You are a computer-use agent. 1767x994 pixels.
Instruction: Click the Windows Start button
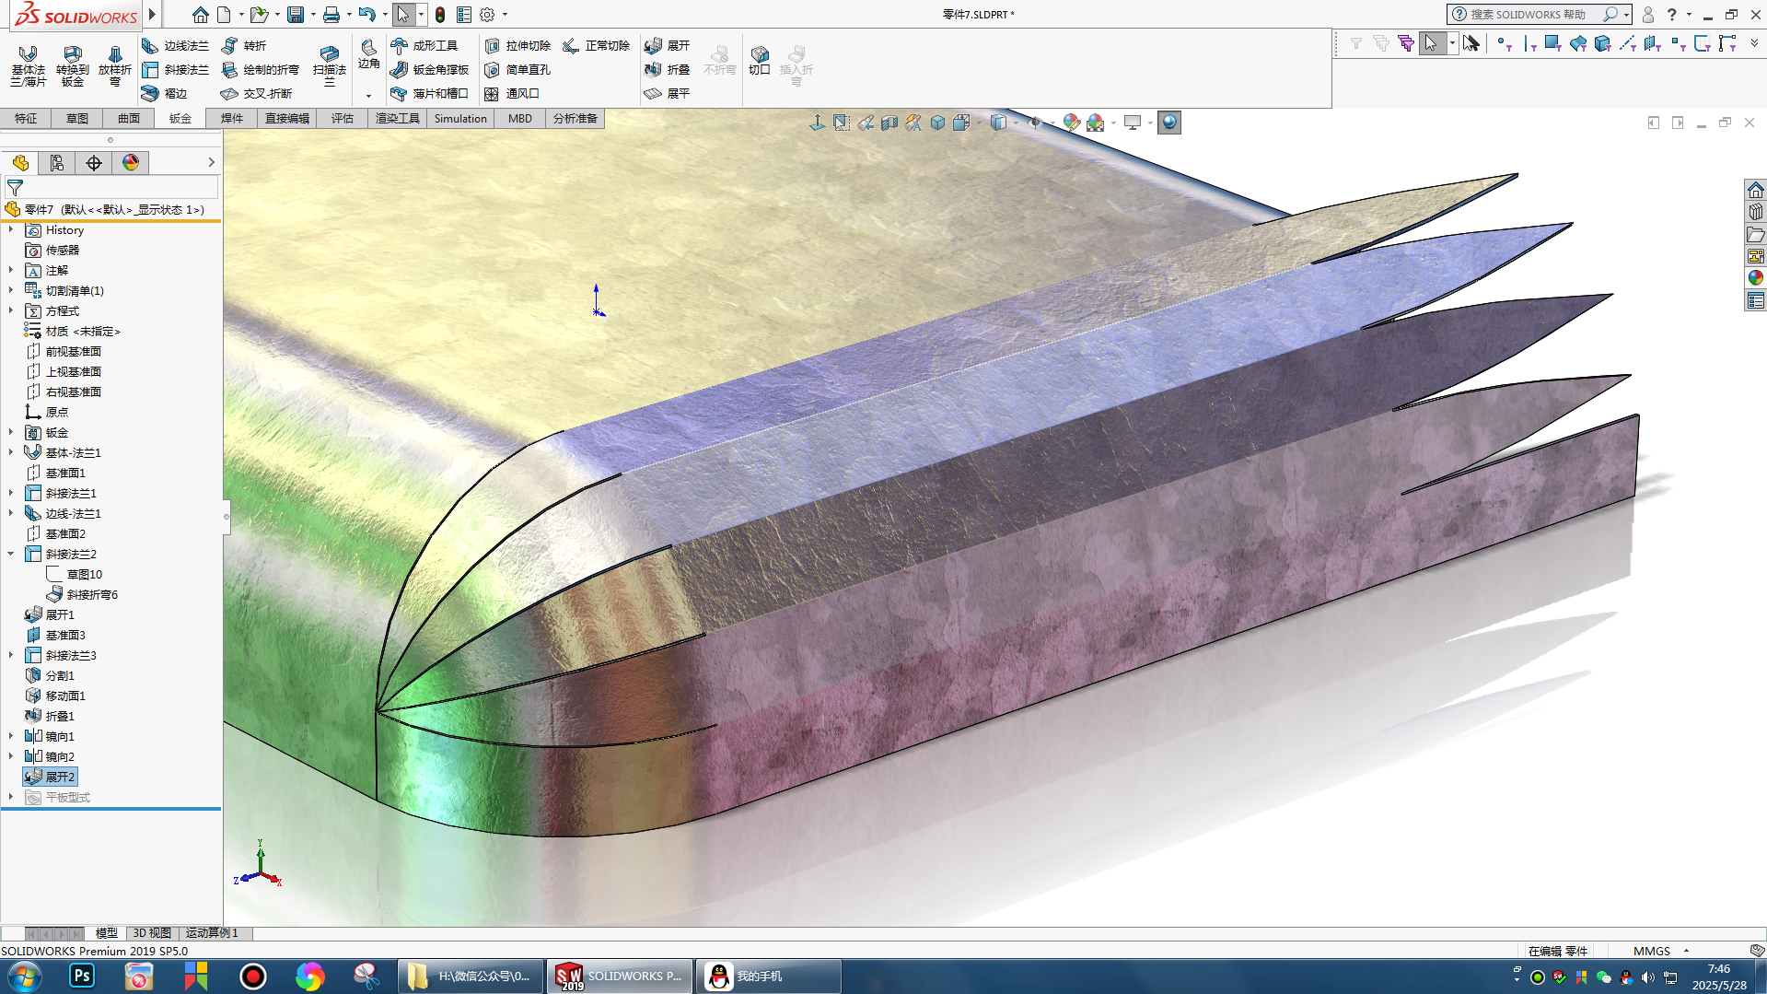[x=24, y=976]
